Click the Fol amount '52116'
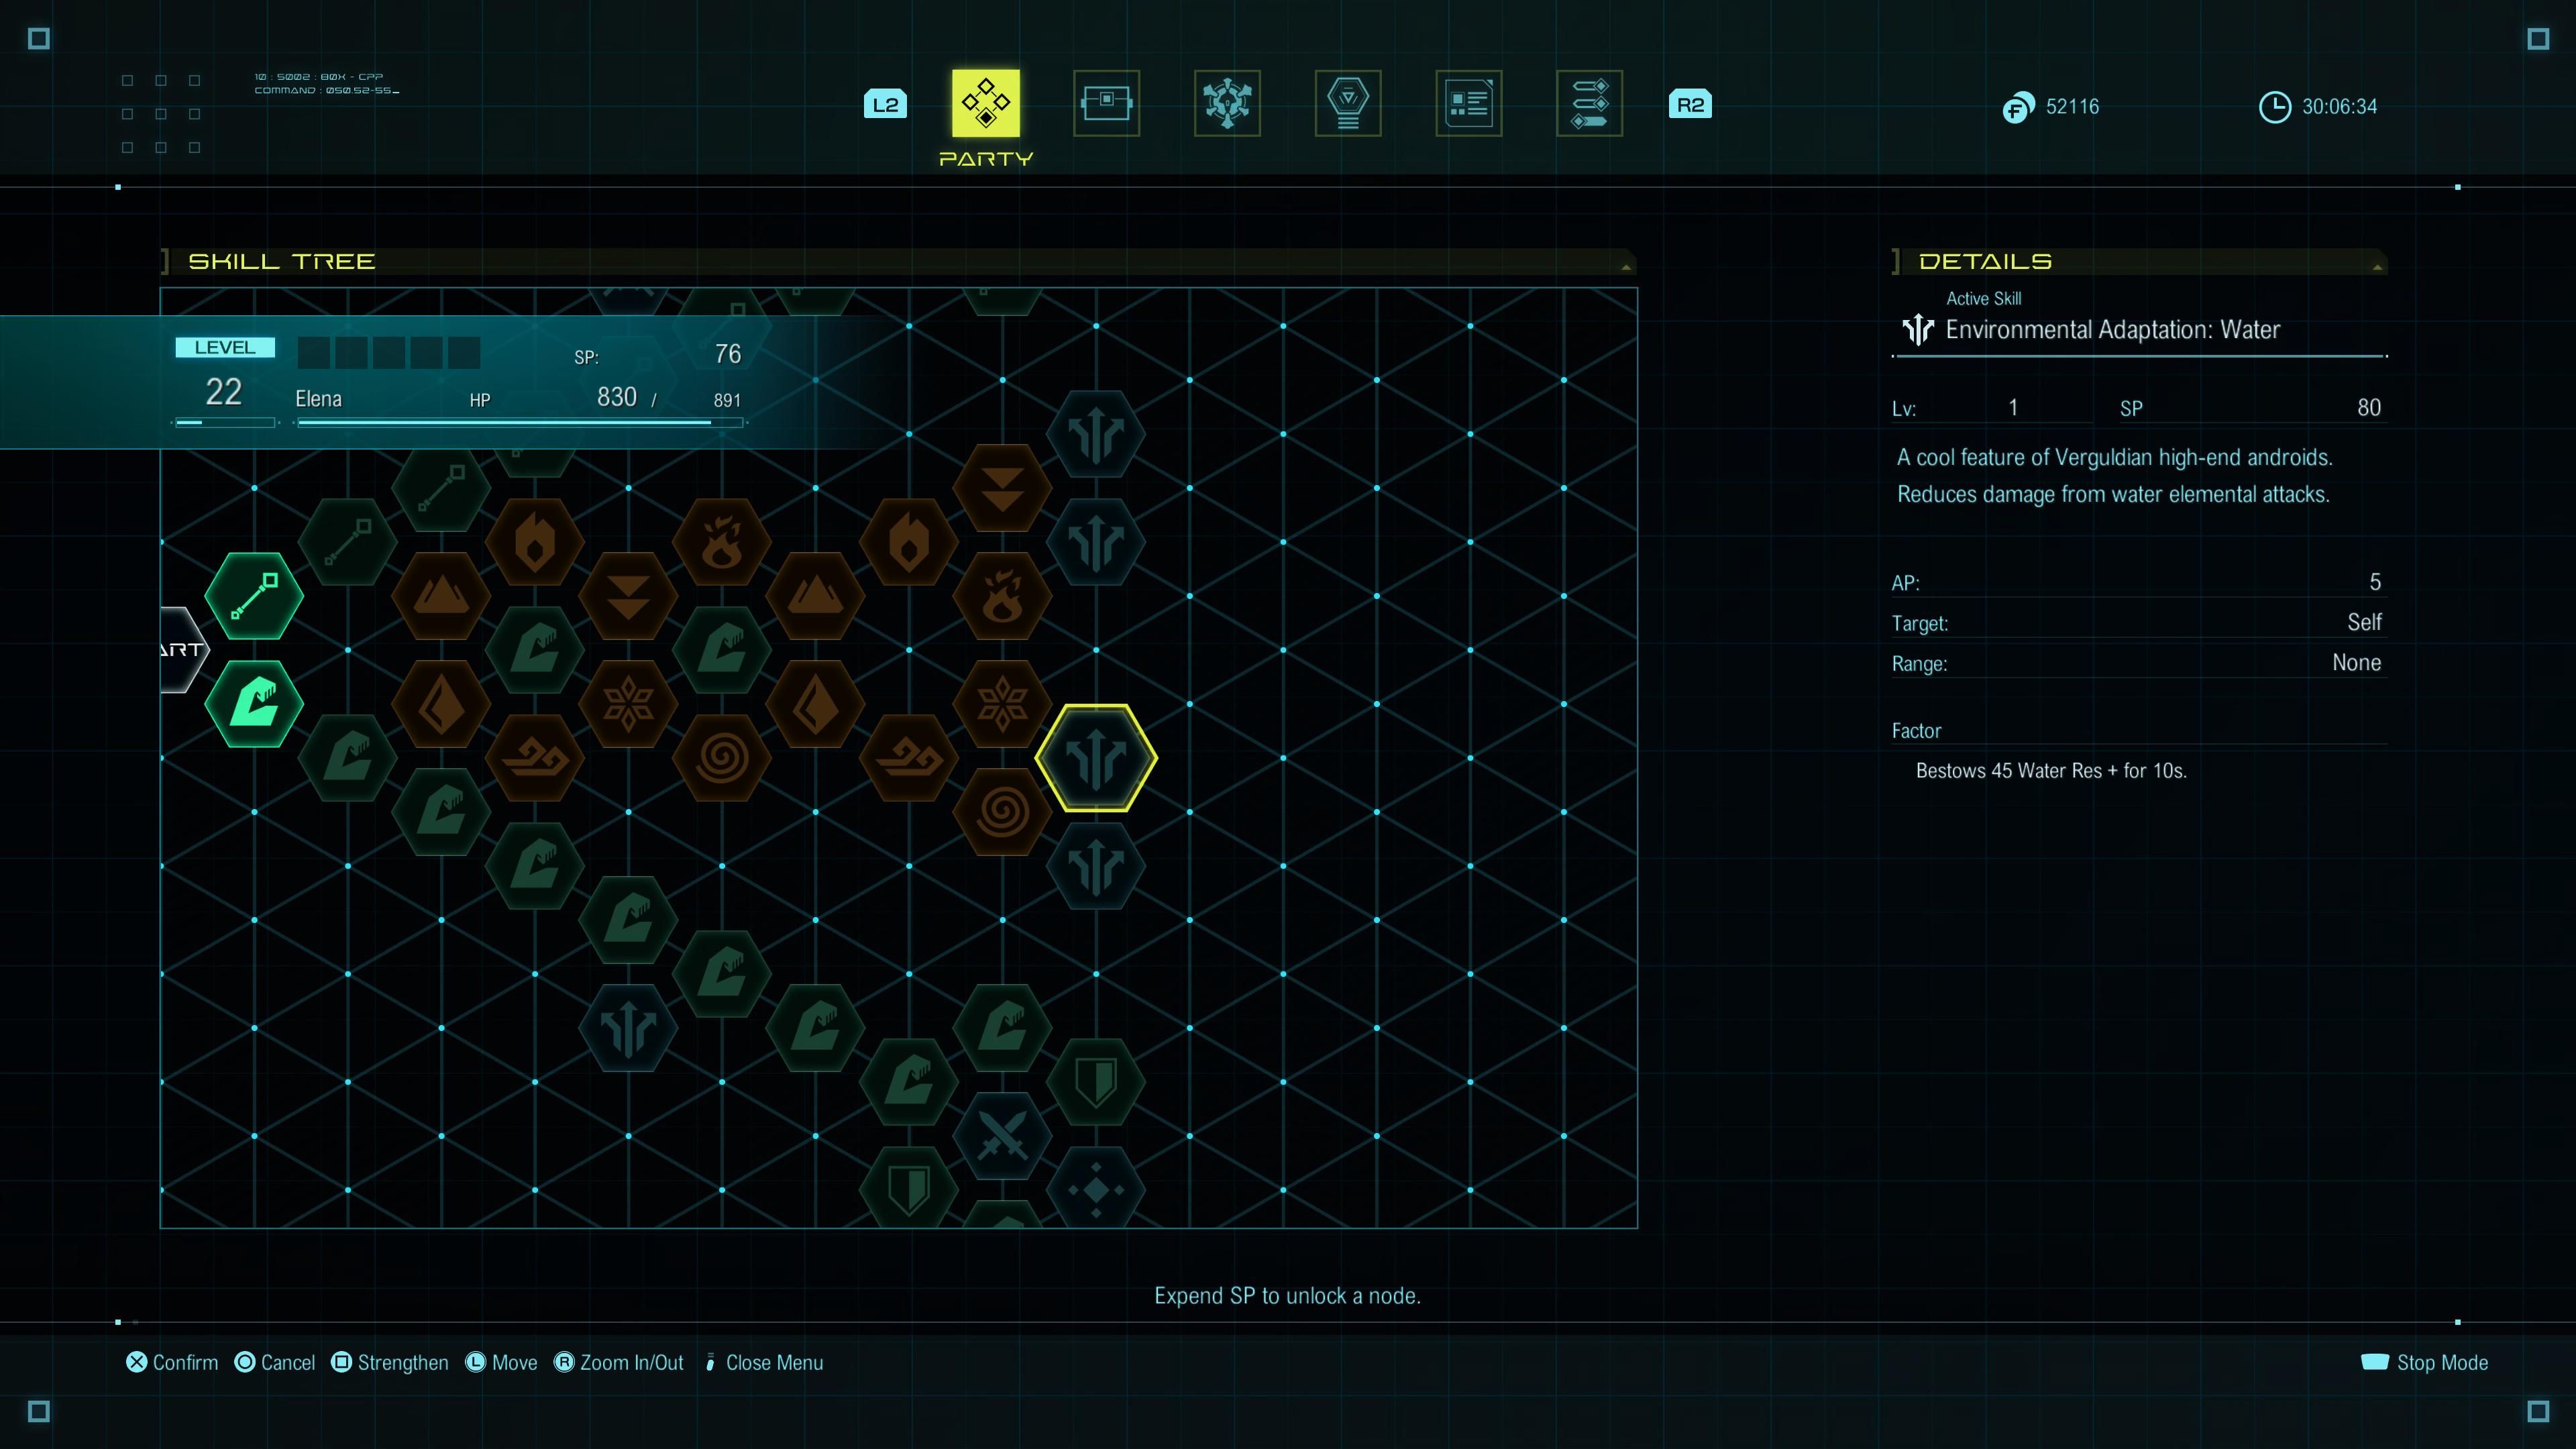Screen dimensions: 2576x1449 [x=2072, y=106]
